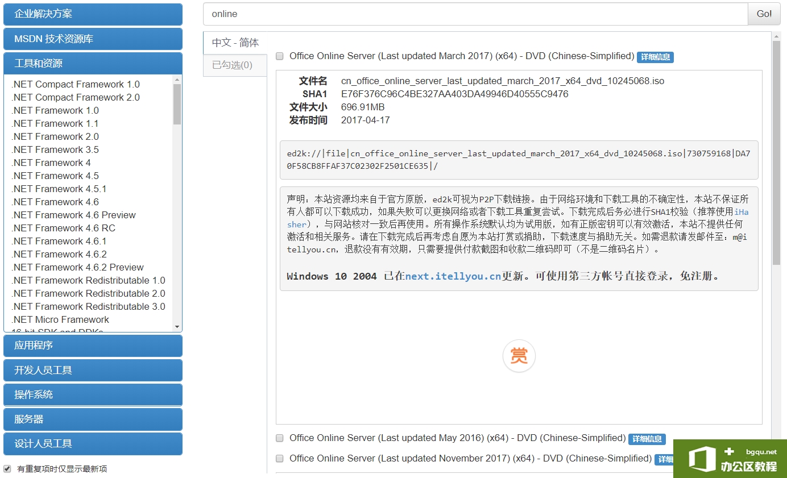Click the release date 2017-04-17
787x478 pixels.
pyautogui.click(x=365, y=120)
